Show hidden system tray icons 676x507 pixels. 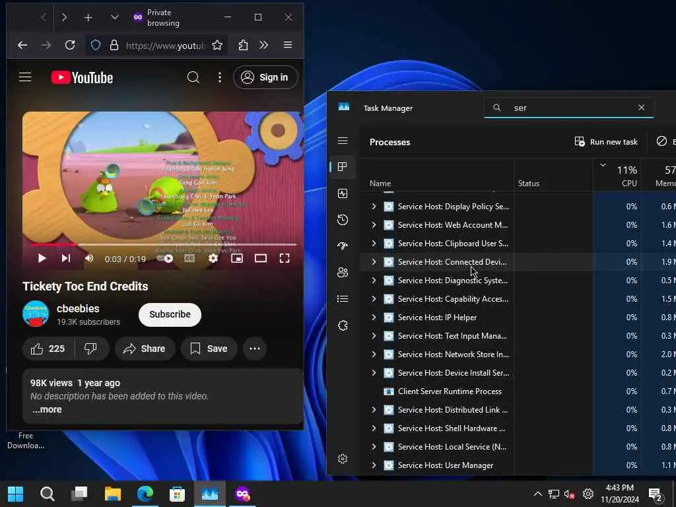pyautogui.click(x=537, y=494)
